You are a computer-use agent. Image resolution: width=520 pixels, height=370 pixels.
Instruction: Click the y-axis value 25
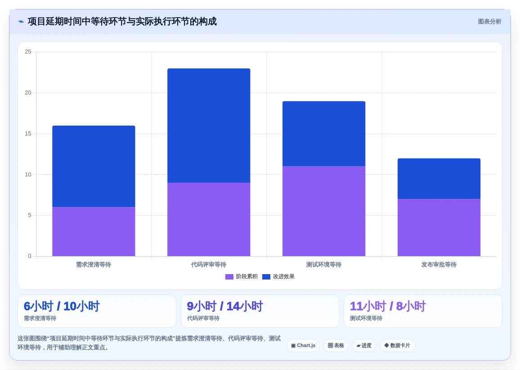(x=28, y=52)
